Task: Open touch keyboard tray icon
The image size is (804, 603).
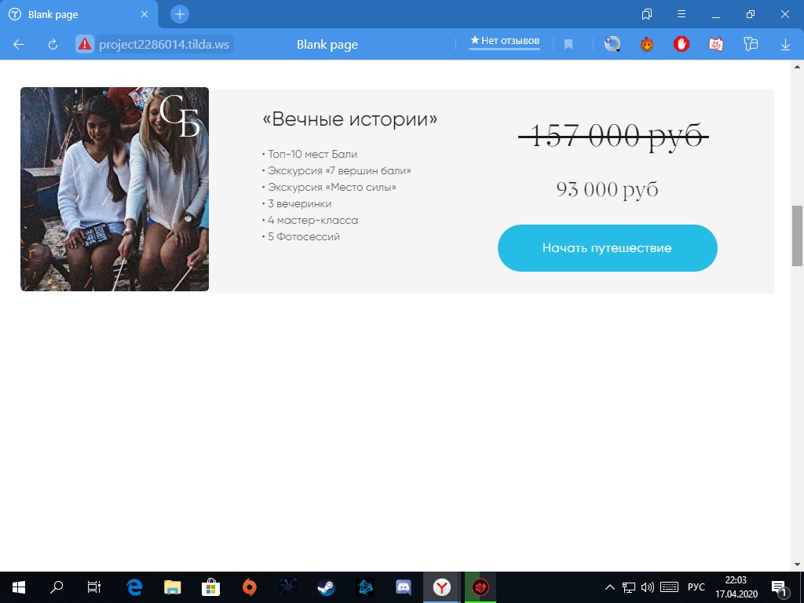Action: pos(670,587)
